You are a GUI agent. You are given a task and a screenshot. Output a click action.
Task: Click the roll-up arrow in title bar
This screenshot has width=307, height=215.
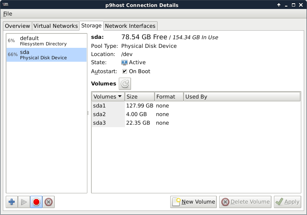coord(279,5)
